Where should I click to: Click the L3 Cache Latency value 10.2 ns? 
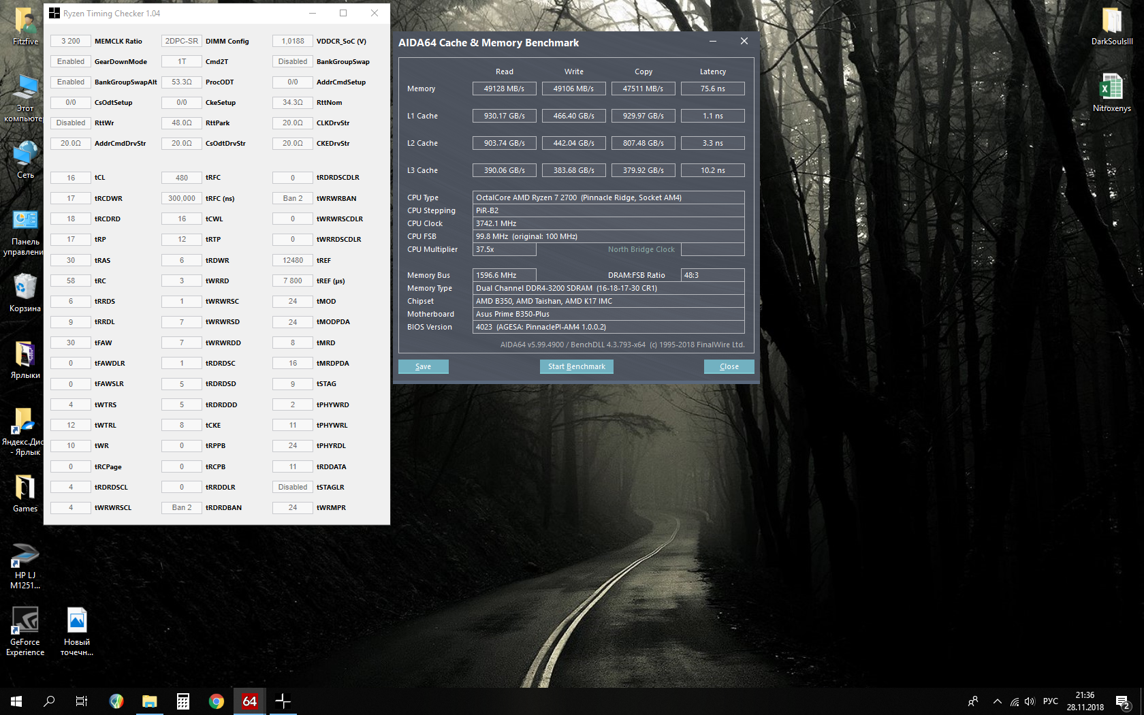click(x=713, y=170)
